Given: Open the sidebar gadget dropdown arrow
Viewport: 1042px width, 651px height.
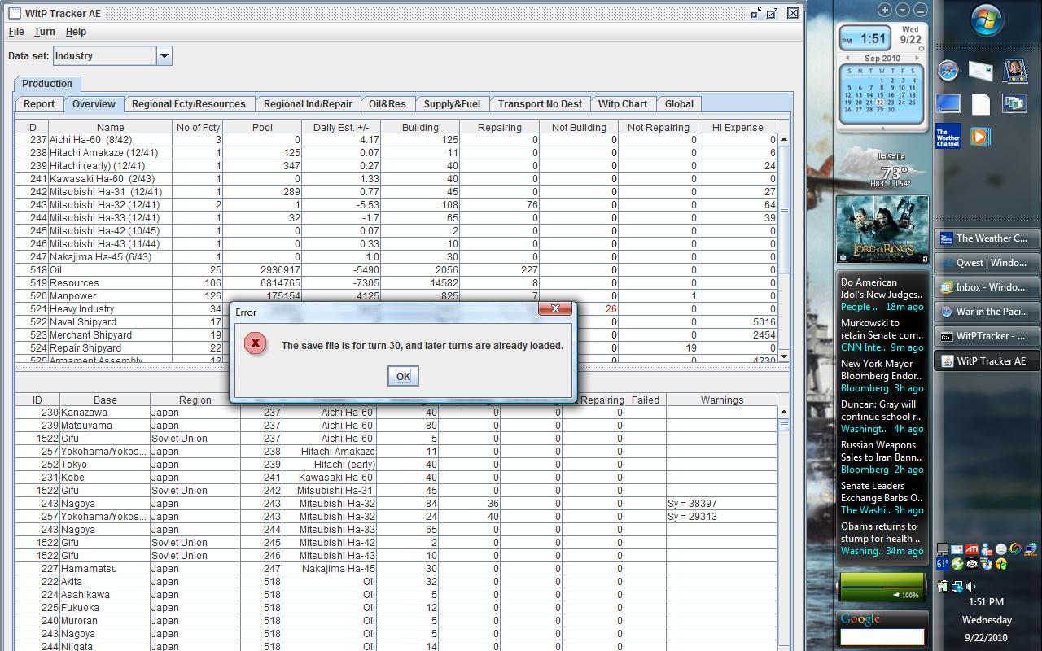Looking at the screenshot, I should coord(903,10).
